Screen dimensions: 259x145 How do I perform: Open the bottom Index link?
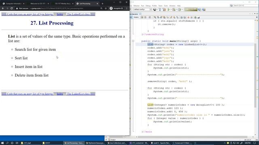[60, 94]
